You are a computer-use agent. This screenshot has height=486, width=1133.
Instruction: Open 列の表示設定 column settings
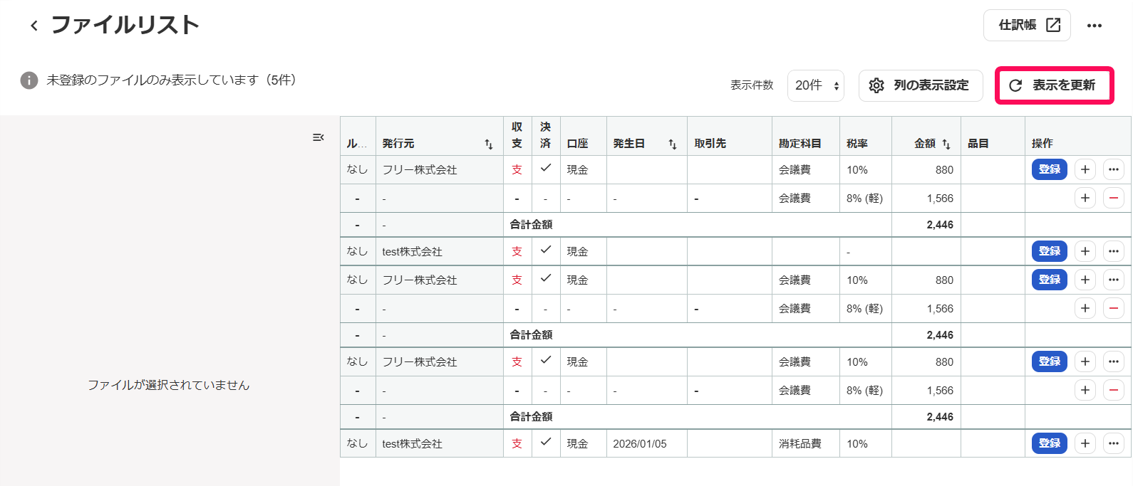(920, 85)
